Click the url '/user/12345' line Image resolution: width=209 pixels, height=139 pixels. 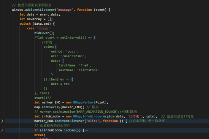[x=68, y=56]
